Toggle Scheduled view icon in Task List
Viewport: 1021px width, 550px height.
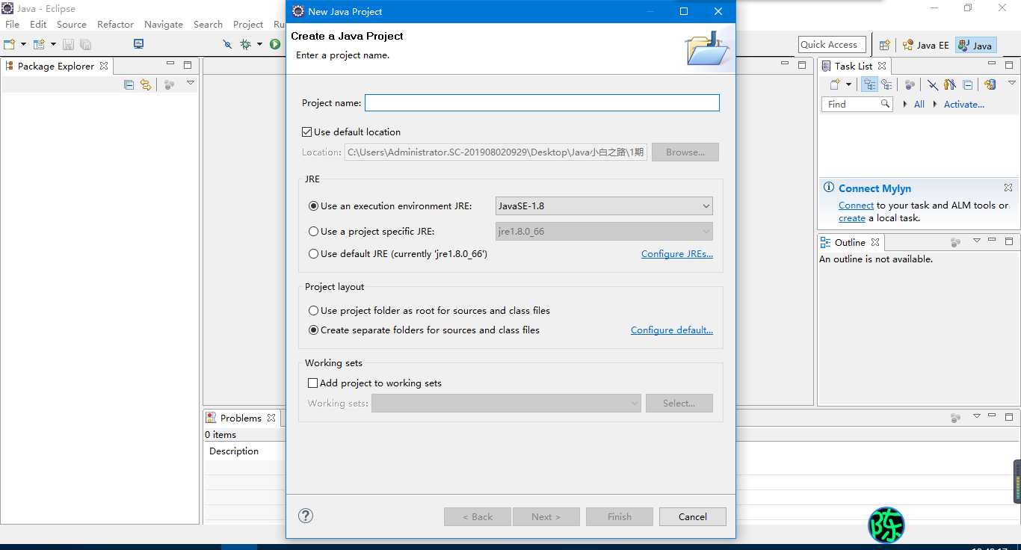(x=886, y=84)
